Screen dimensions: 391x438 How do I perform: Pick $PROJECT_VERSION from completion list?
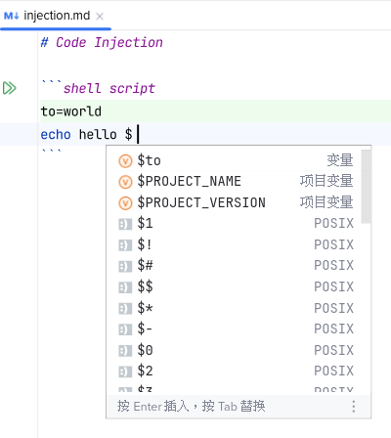tap(235, 202)
